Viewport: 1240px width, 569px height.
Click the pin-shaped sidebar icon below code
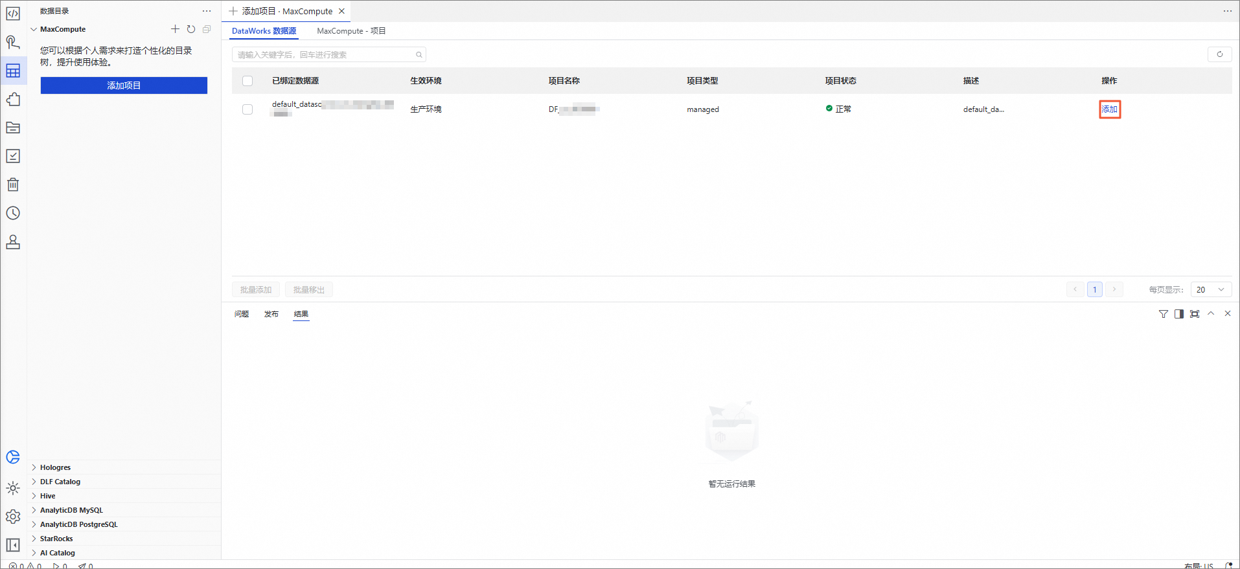pos(13,42)
